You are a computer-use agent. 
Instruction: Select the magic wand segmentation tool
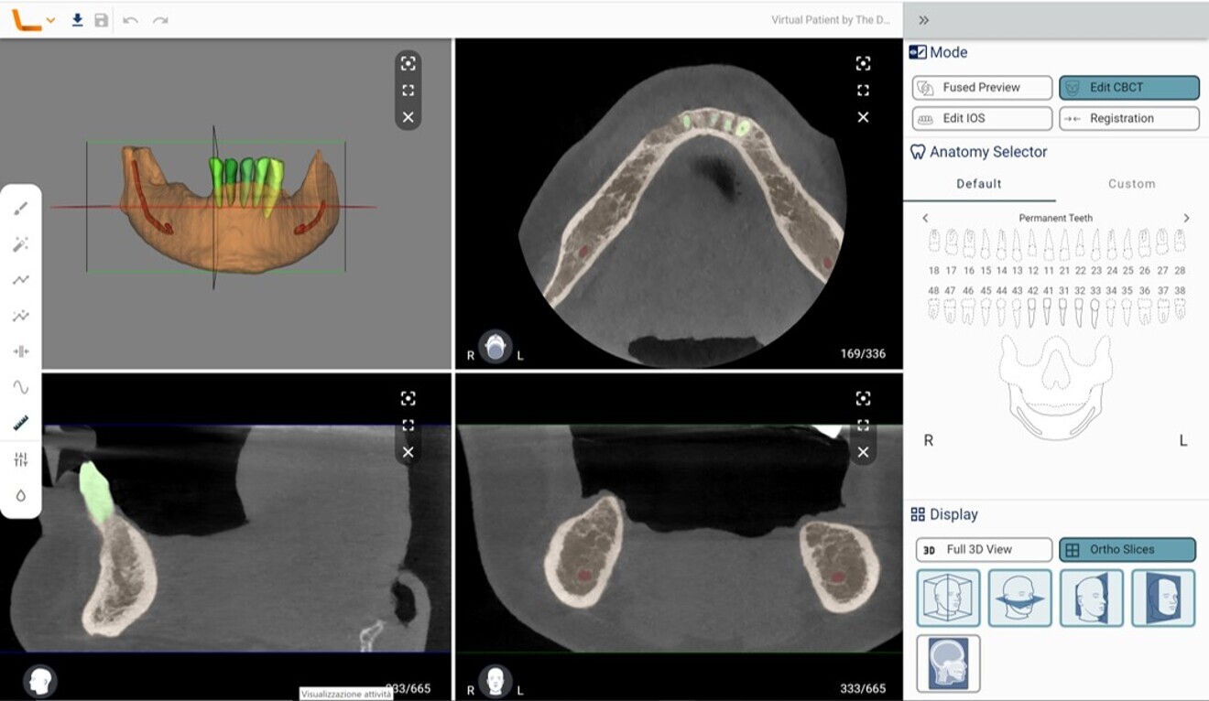[20, 244]
